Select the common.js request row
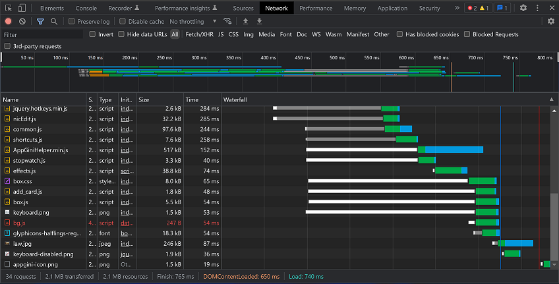 (x=276, y=129)
